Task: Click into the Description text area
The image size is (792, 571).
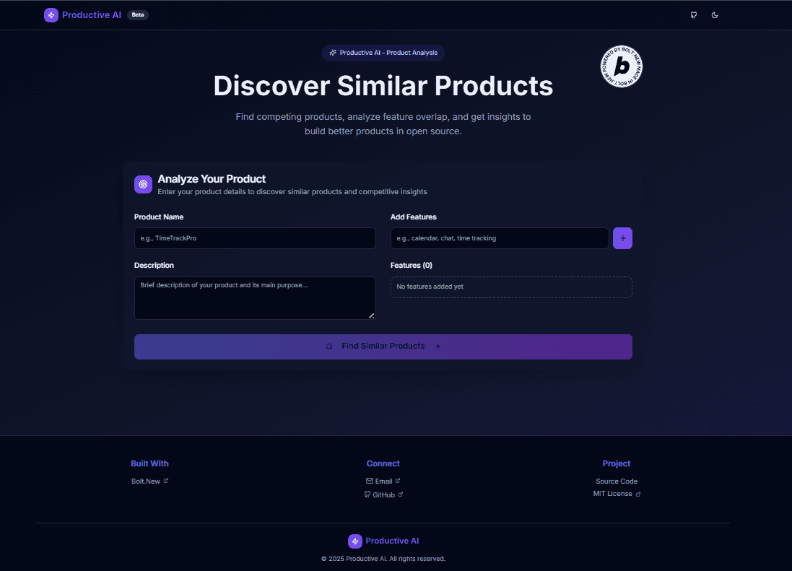Action: 255,298
